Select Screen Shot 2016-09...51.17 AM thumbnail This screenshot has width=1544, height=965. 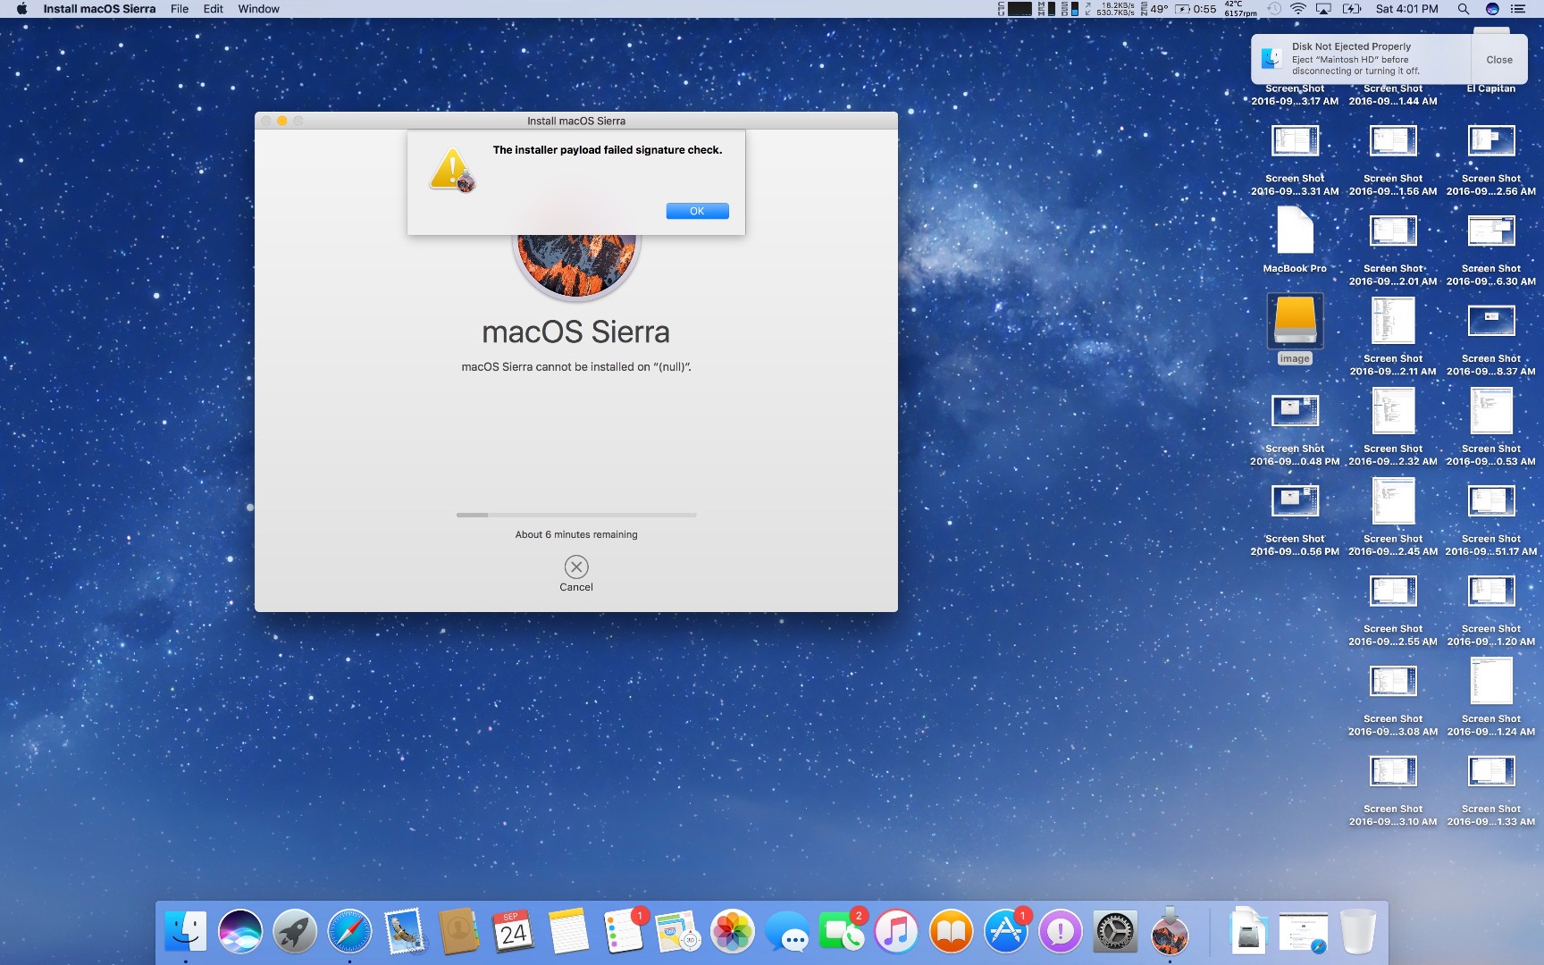pos(1491,500)
